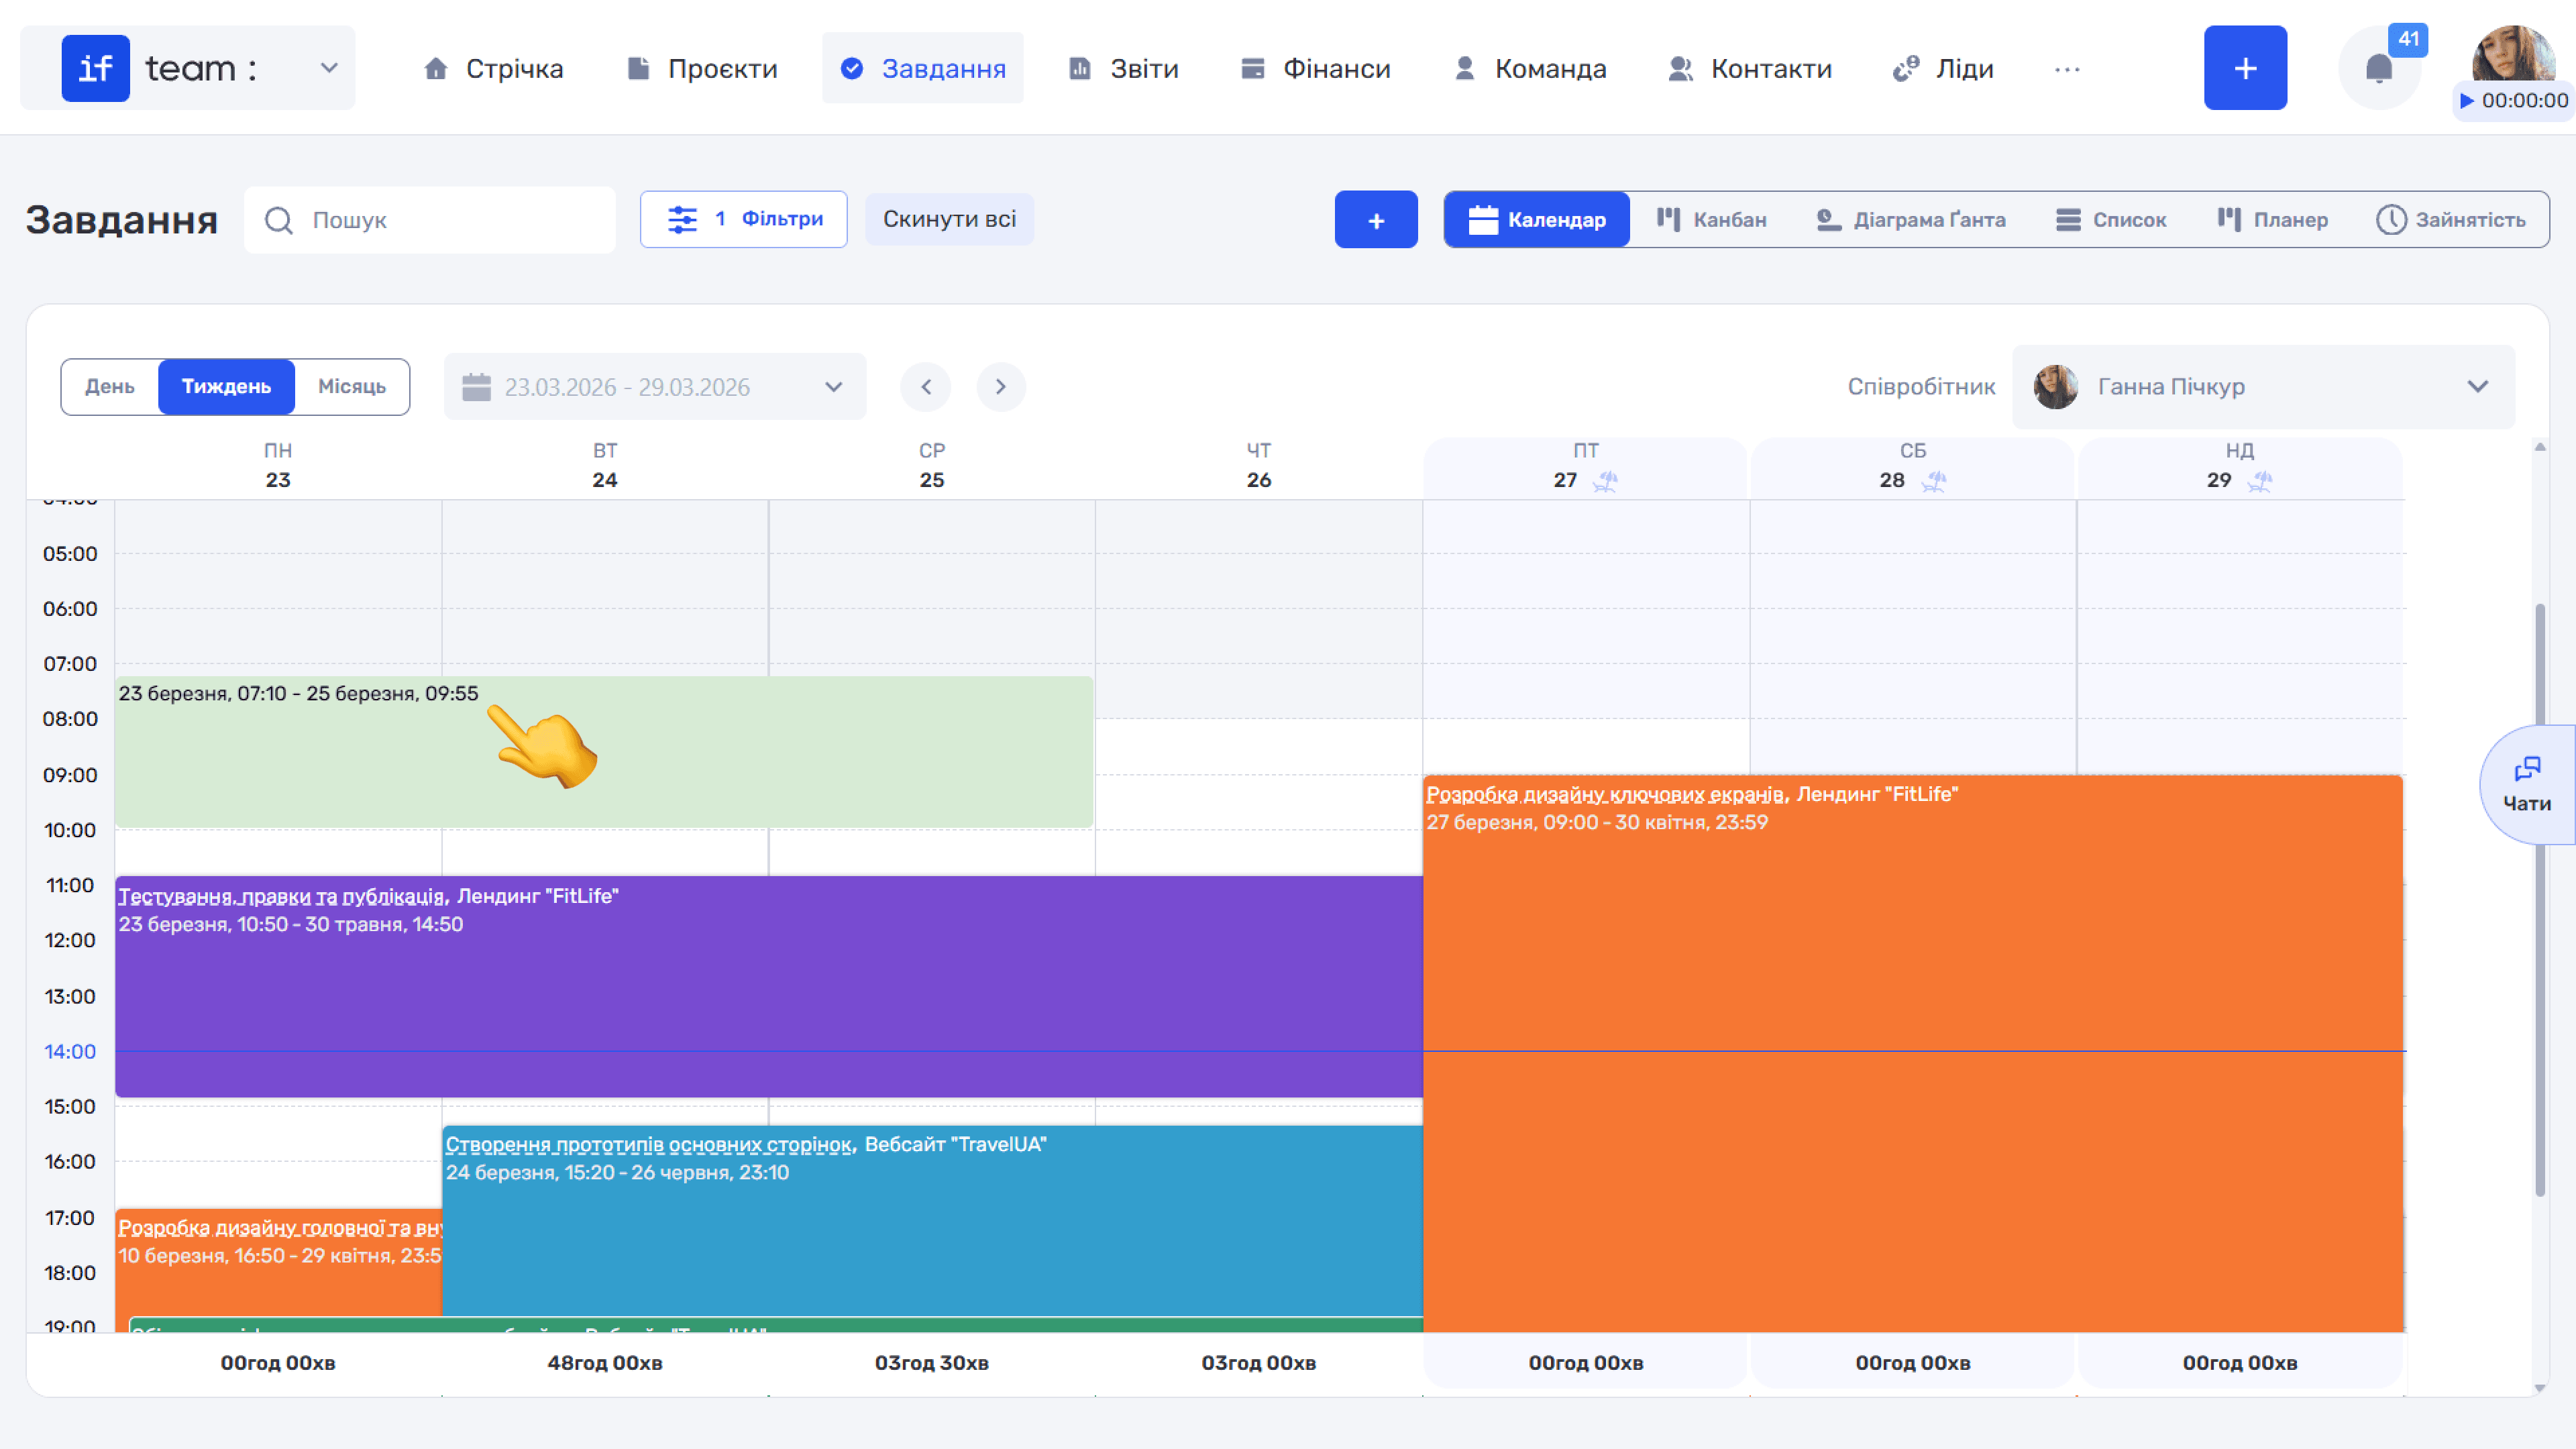The image size is (2576, 1449).
Task: Switch to the Список view
Action: (x=2110, y=219)
